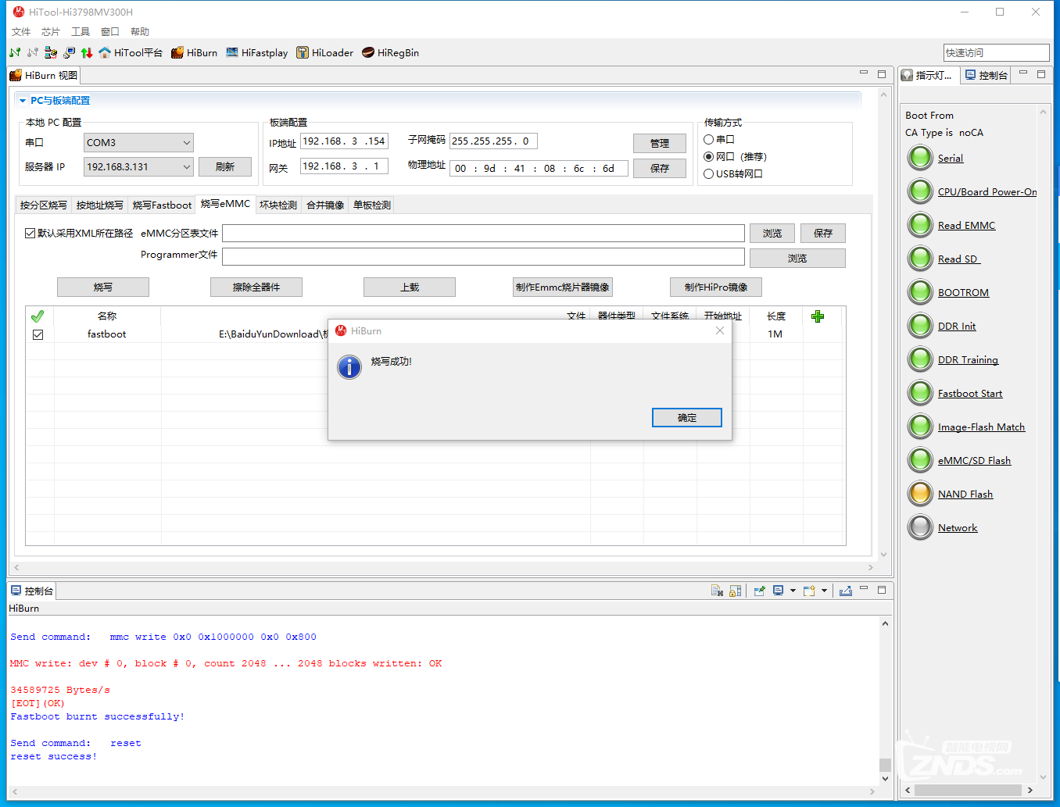Click the Clear Console icon
Screen dimensions: 1060x807
(717, 591)
